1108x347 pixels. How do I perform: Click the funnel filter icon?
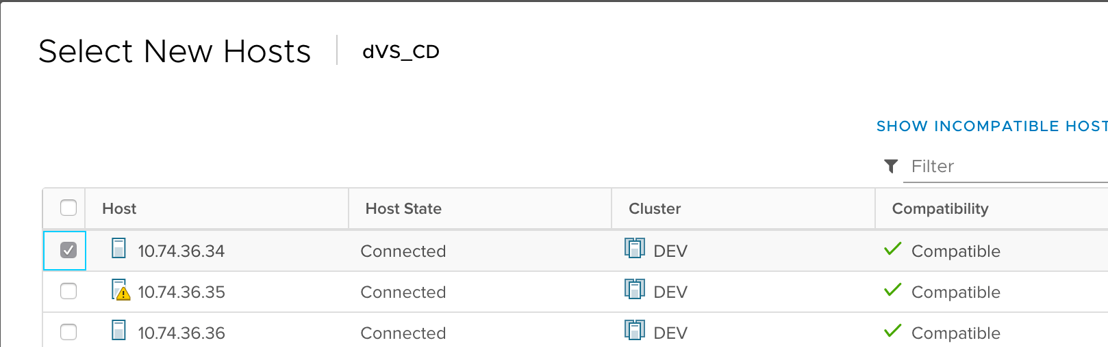click(x=891, y=166)
